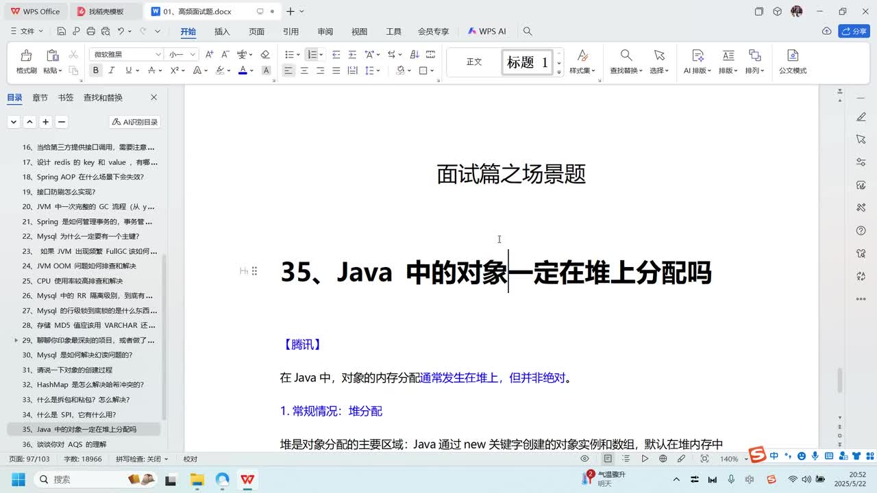Click the settings sliders icon in right sidebar
This screenshot has width=877, height=493.
tap(861, 162)
